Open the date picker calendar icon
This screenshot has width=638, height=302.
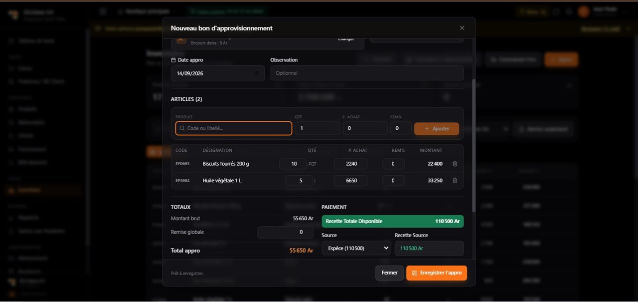[x=256, y=73]
